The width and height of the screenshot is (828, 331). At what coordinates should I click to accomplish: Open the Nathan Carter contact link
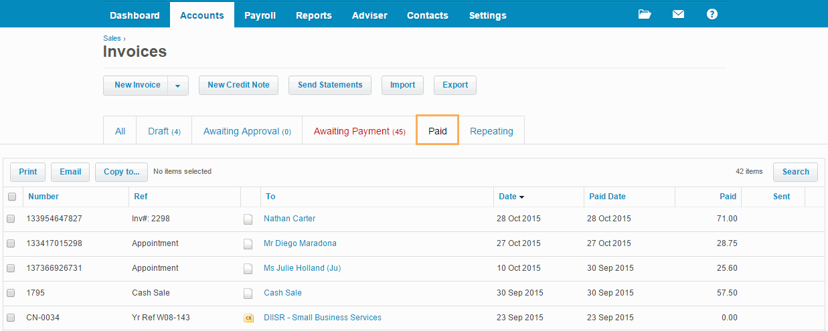pos(289,219)
